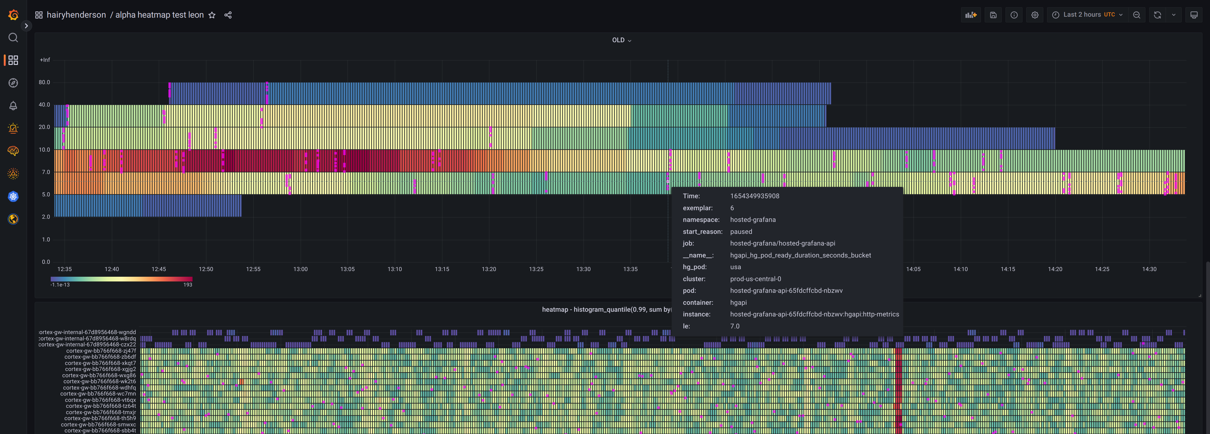Click the Add panel icon in the toolbar

[971, 14]
